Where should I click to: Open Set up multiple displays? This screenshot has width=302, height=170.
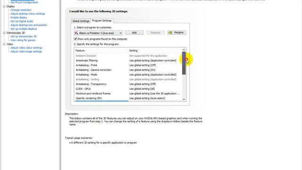click(24, 29)
